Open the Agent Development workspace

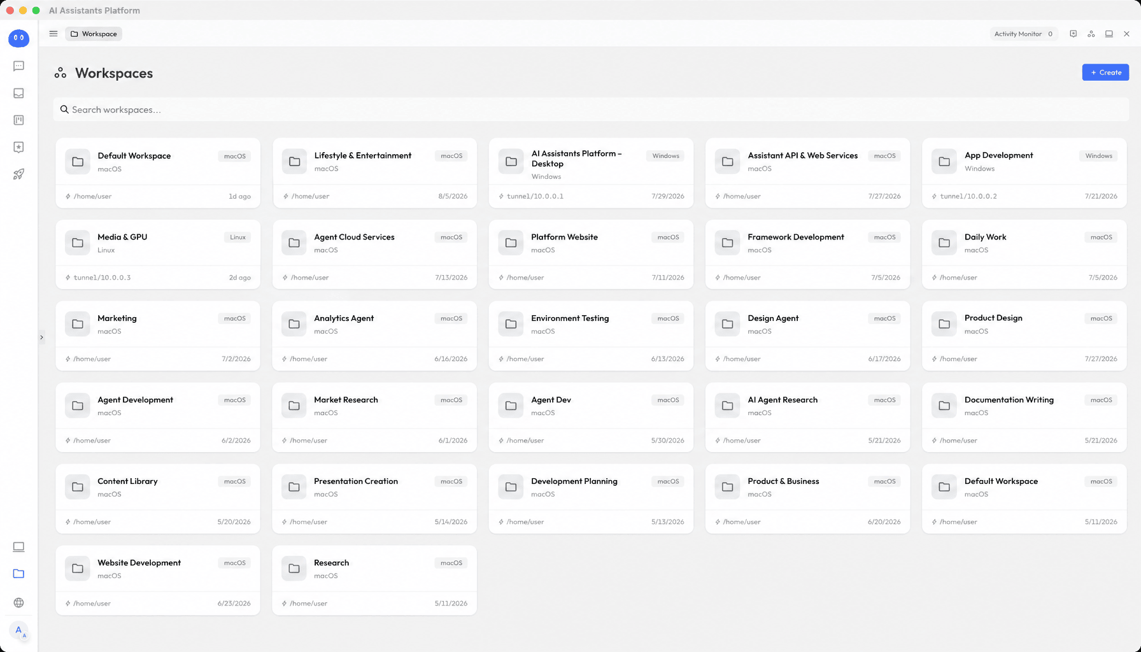[158, 418]
